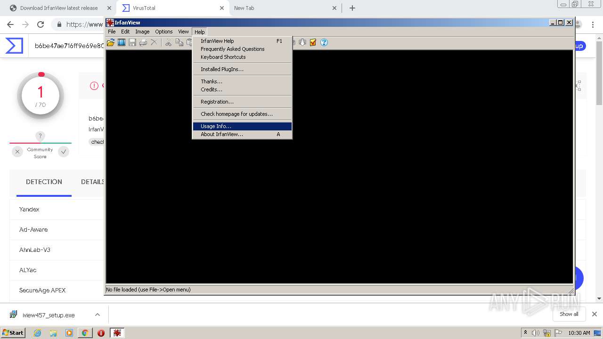This screenshot has height=339, width=603.
Task: Click the red Opera taskbar icon
Action: pos(101,333)
